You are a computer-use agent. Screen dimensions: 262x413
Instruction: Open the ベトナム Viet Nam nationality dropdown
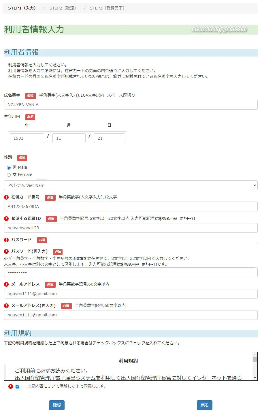[x=131, y=185]
